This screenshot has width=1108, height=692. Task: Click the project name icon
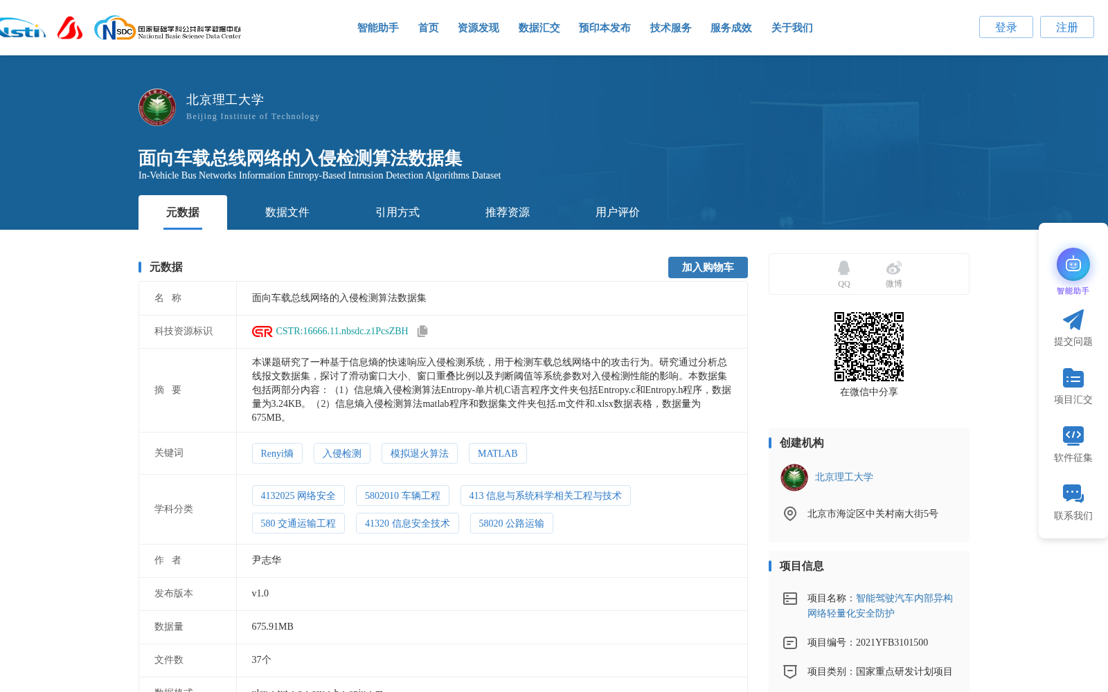coord(789,599)
